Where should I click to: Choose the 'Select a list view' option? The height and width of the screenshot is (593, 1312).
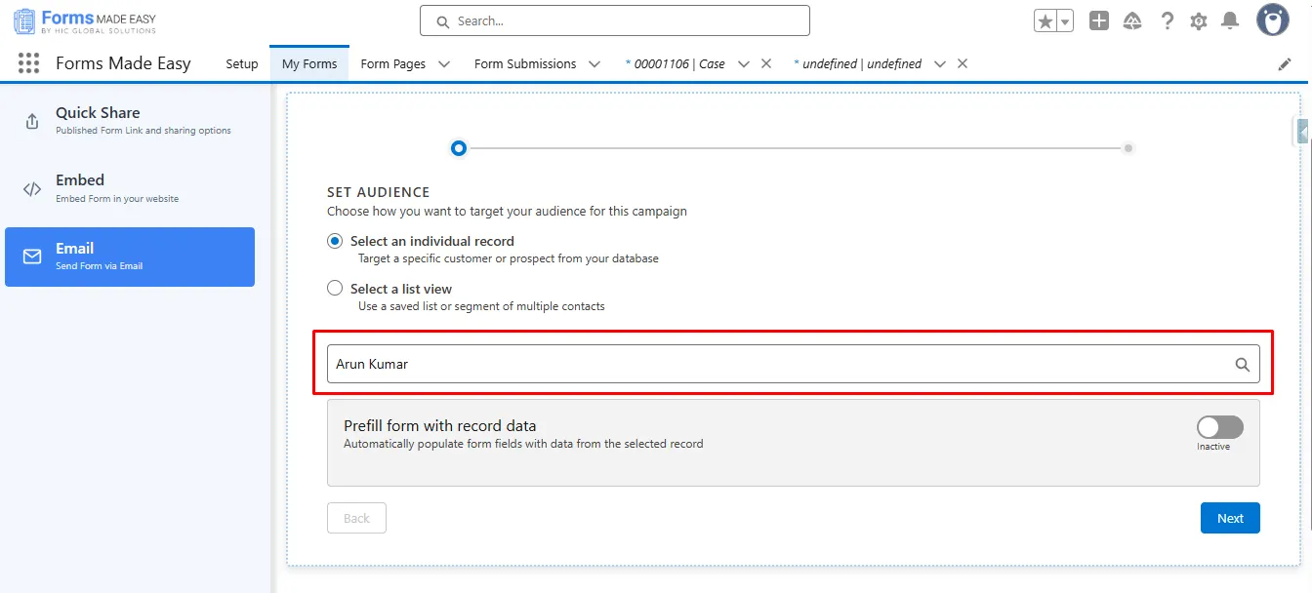(335, 289)
